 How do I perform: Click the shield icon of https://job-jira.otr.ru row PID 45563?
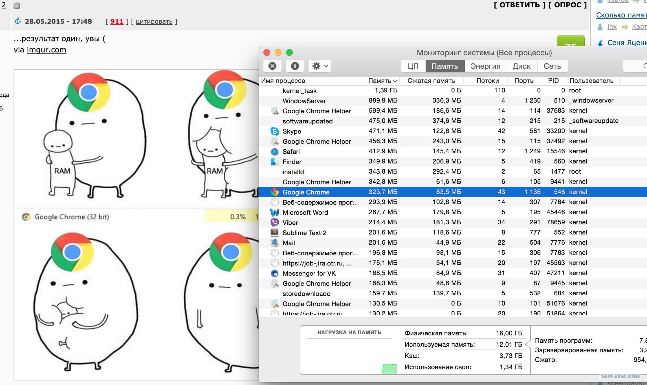(274, 263)
